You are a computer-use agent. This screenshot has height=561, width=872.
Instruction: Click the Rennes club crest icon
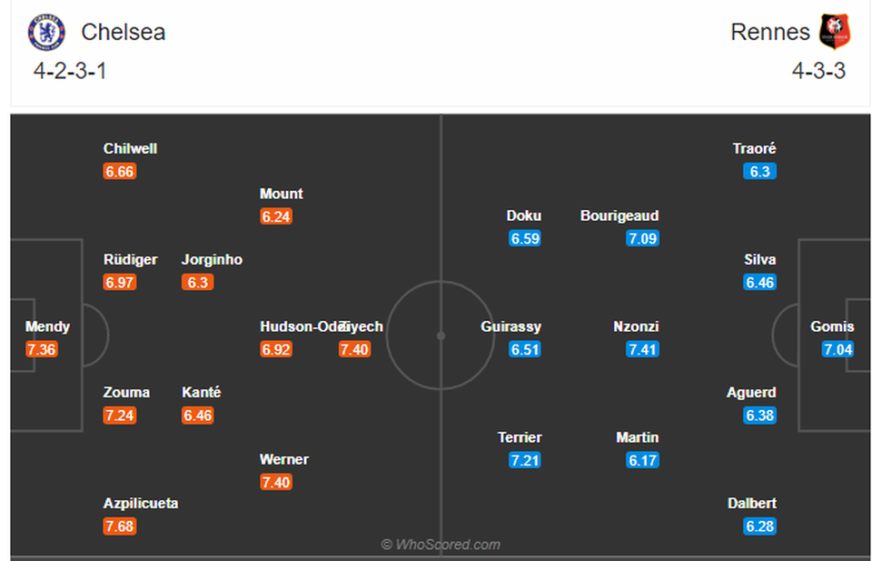(x=835, y=32)
